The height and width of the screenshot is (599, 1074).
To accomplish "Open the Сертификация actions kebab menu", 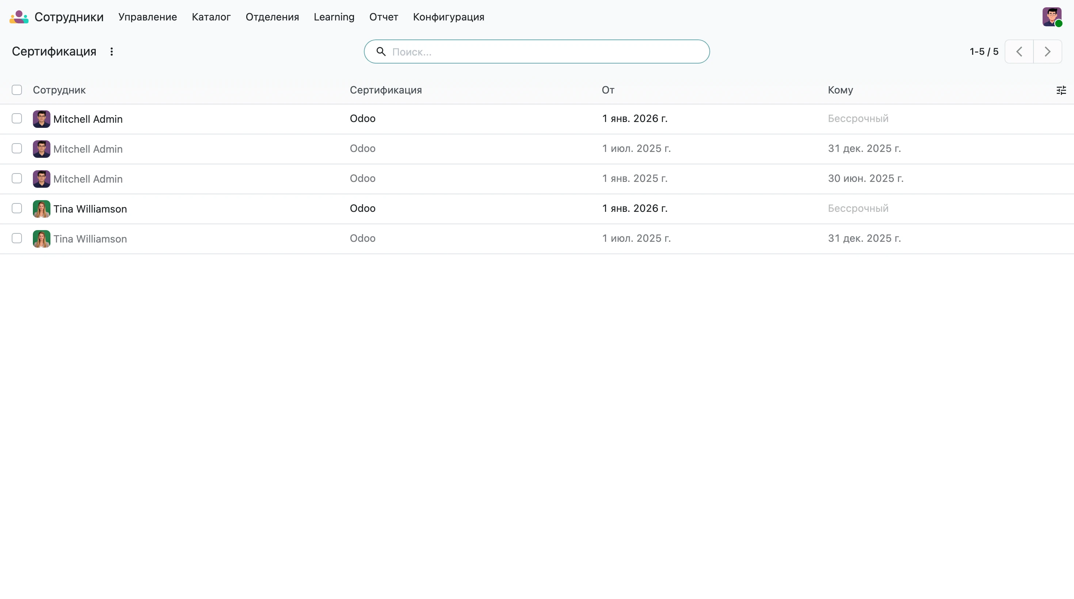I will 111,52.
